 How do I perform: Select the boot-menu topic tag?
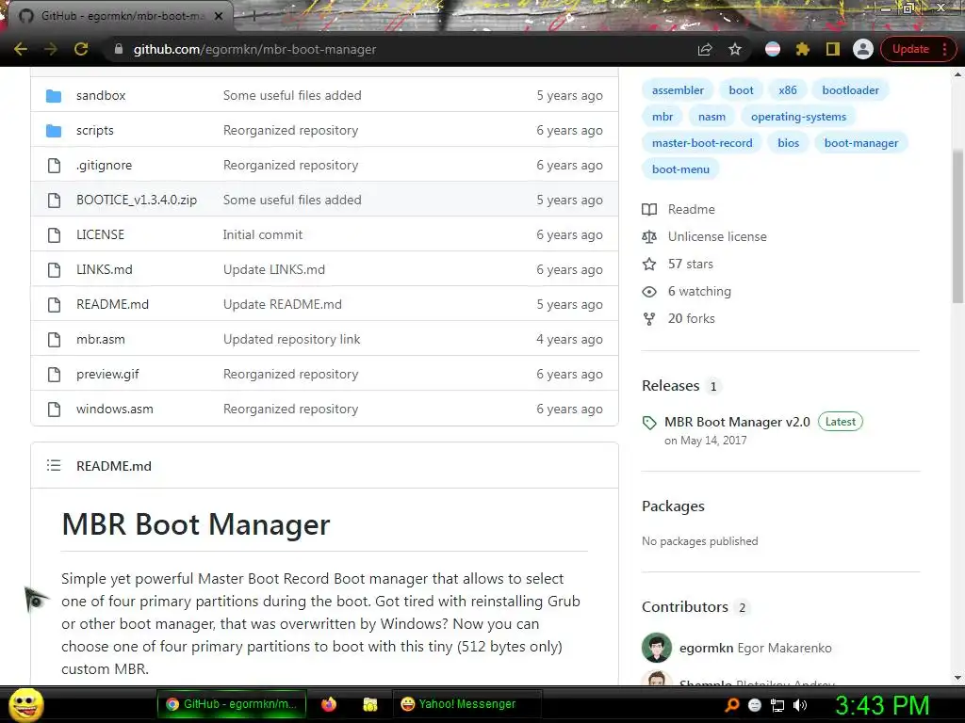pyautogui.click(x=680, y=169)
